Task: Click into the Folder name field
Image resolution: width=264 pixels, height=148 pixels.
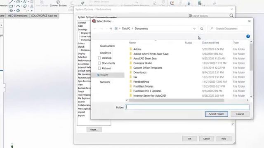Action: (187, 107)
